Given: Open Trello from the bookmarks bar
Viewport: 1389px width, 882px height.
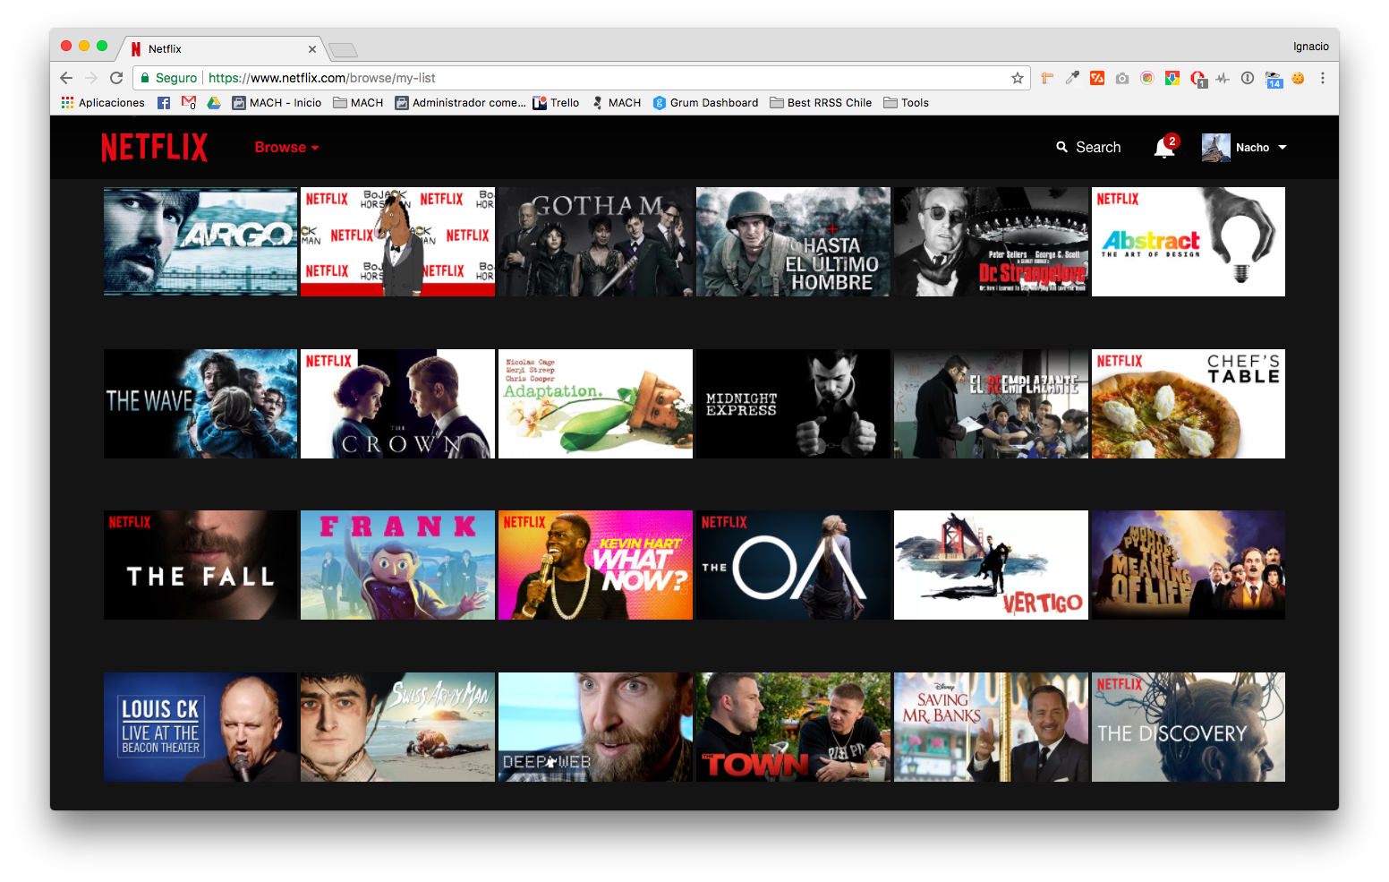Looking at the screenshot, I should point(557,102).
